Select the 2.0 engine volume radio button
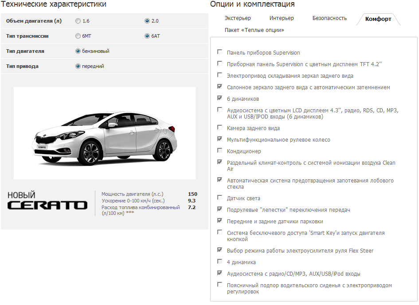This screenshot has width=419, height=305. (x=147, y=21)
